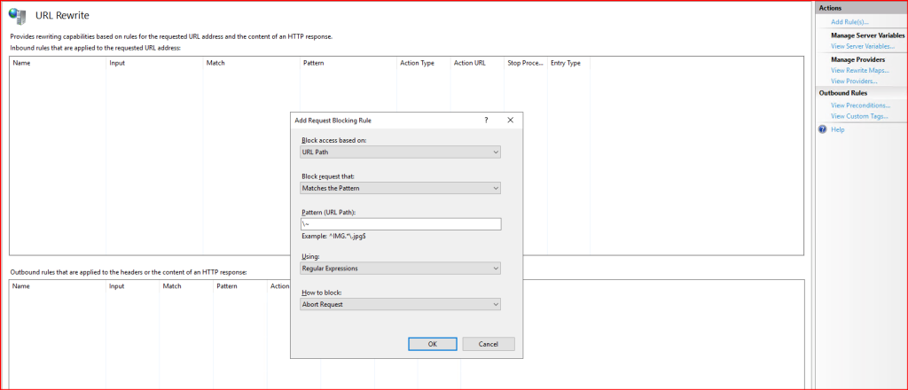
Task: Select View Preconditions link
Action: coord(860,105)
